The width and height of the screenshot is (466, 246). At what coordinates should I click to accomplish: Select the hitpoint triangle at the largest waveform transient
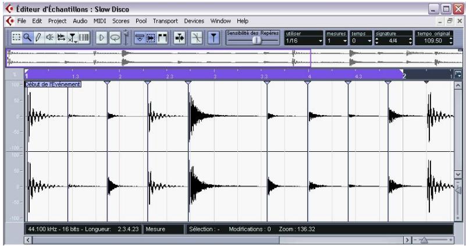[188, 83]
